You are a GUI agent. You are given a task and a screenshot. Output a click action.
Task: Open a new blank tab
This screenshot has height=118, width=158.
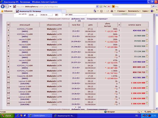point(64,11)
